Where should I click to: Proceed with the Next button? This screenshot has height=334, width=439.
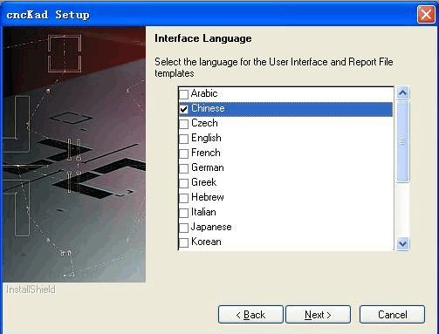coord(318,315)
